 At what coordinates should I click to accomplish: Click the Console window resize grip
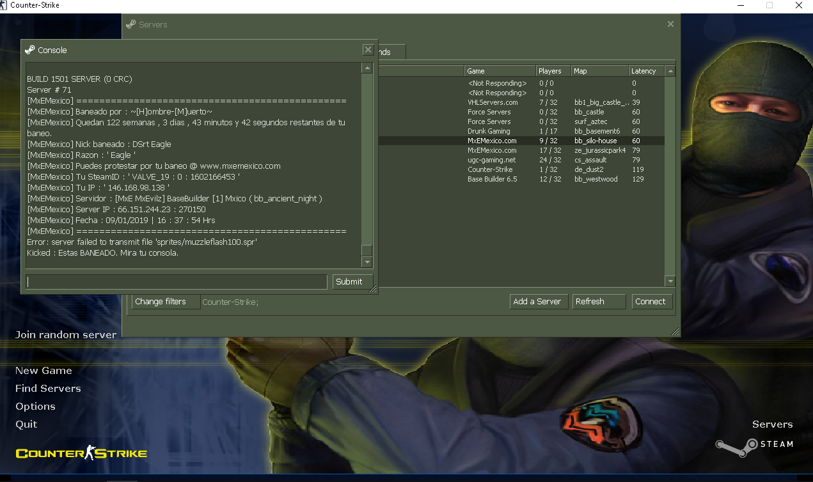(x=373, y=290)
